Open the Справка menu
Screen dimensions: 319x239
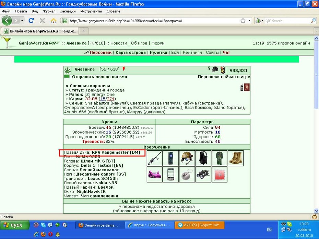113,11
